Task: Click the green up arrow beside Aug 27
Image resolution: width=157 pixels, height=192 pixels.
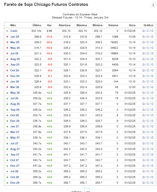Action: 7,149
